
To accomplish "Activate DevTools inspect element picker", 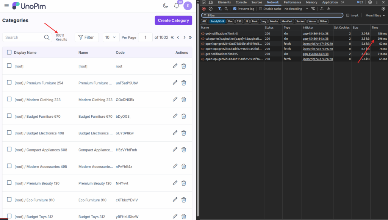I will (204, 2).
